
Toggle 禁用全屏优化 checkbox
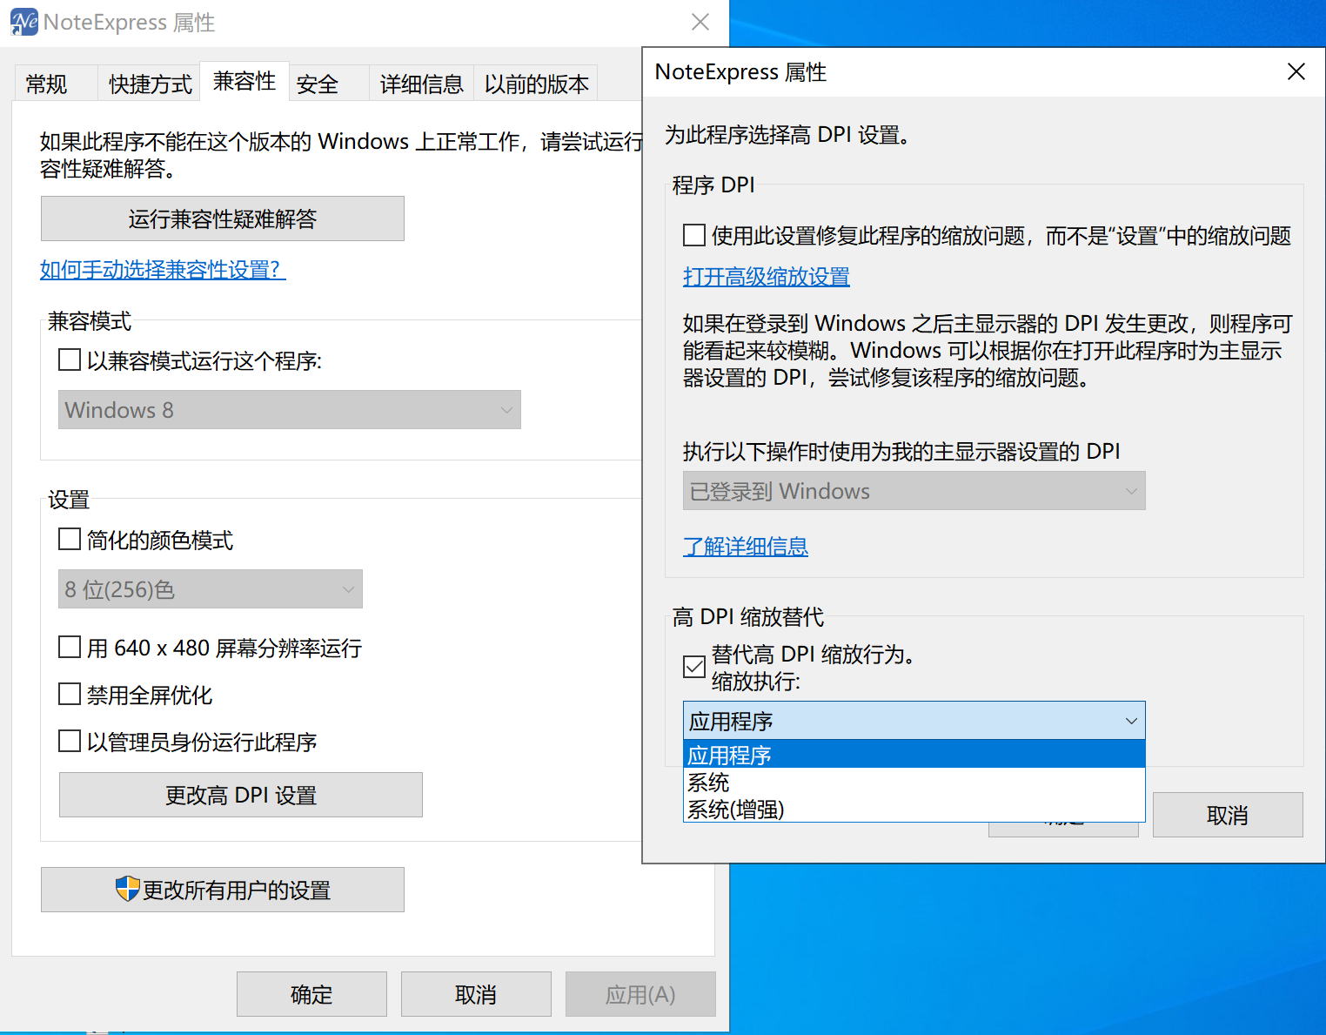click(x=70, y=694)
